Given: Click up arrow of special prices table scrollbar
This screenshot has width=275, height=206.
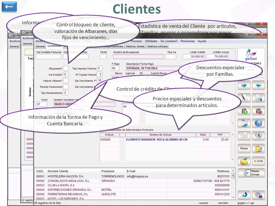Looking at the screenshot, I should click(x=233, y=134).
